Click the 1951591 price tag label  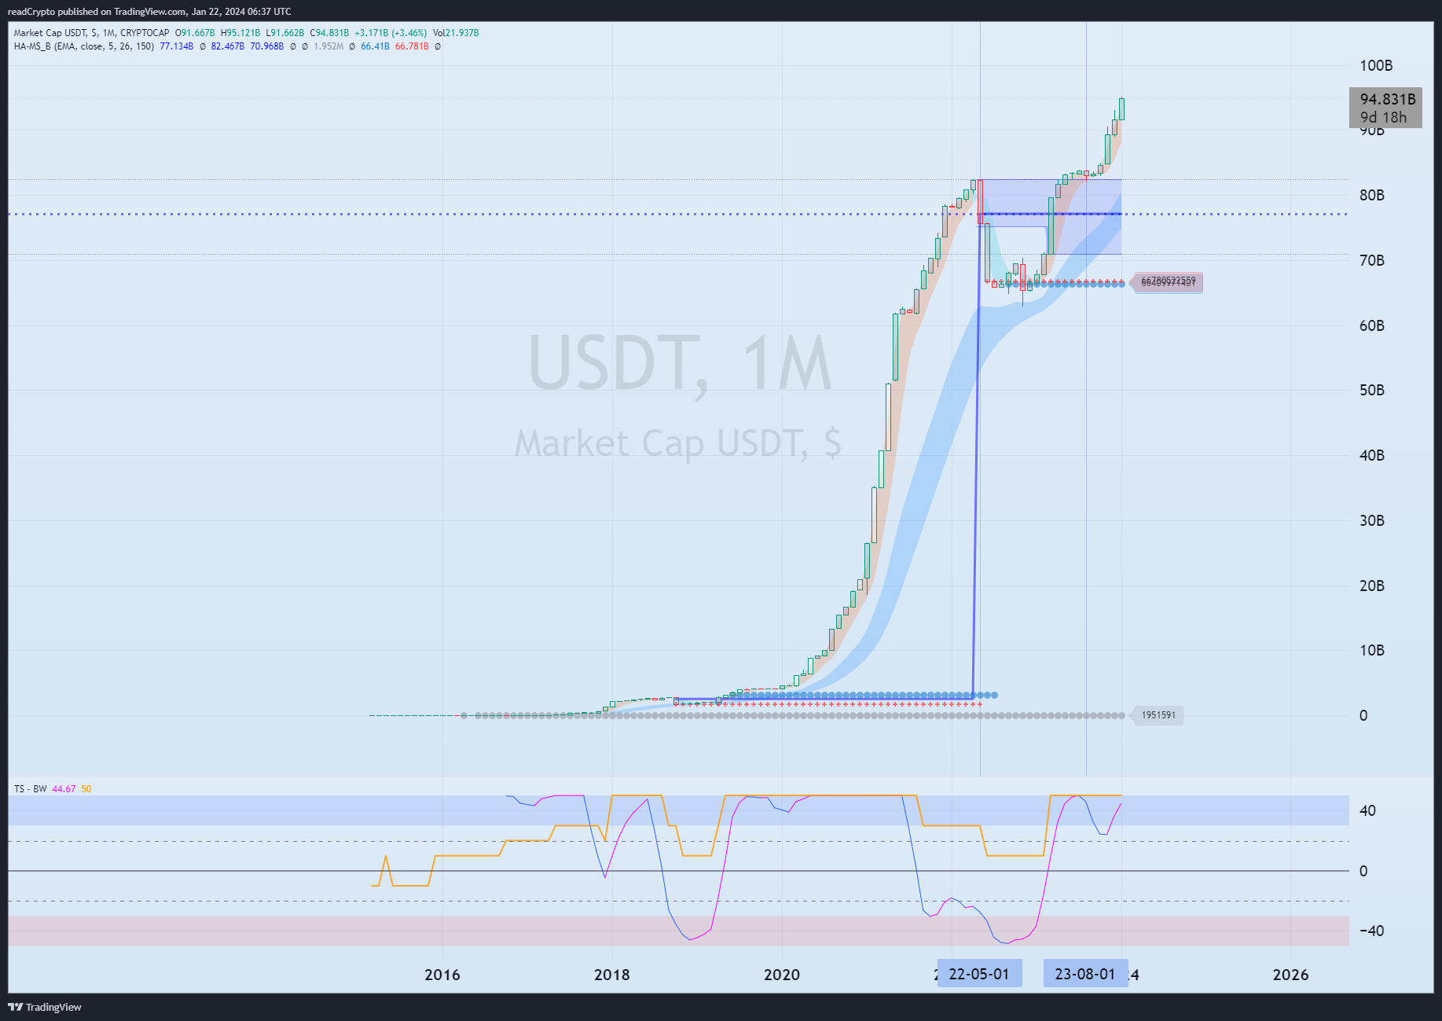[x=1158, y=715]
